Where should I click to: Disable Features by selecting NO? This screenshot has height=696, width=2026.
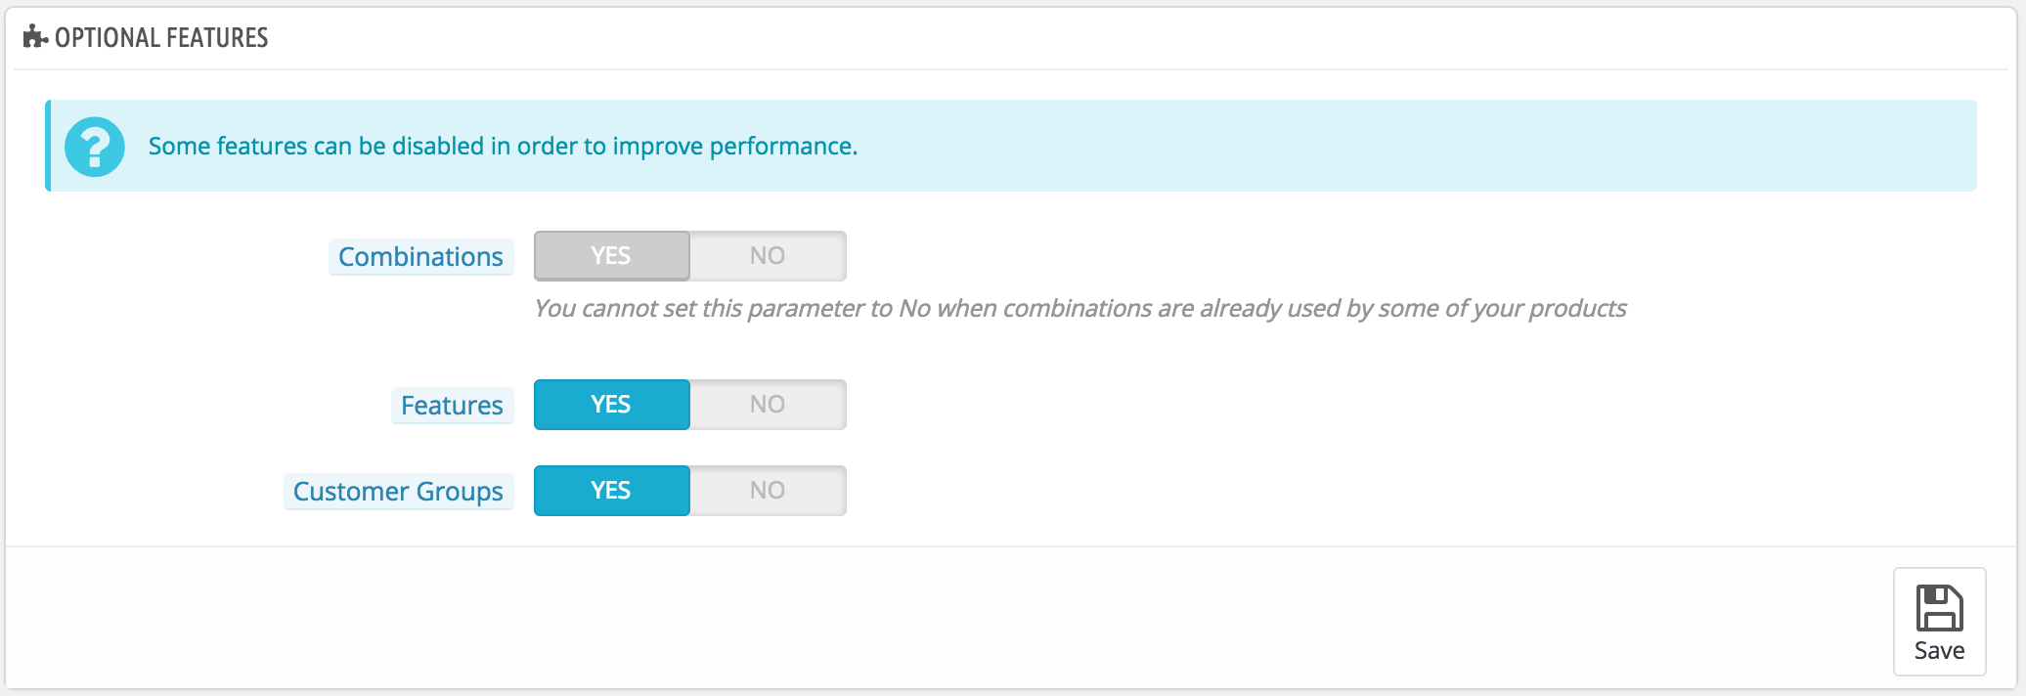pos(768,405)
